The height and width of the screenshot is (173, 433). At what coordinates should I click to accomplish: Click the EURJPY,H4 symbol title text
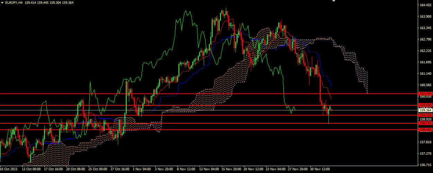click(x=14, y=3)
